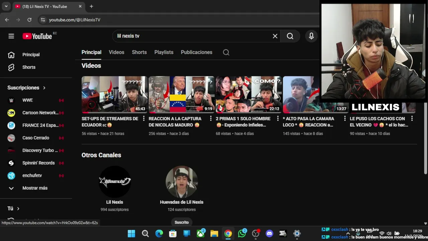
Task: Clear the search box with the X
Action: [x=275, y=36]
